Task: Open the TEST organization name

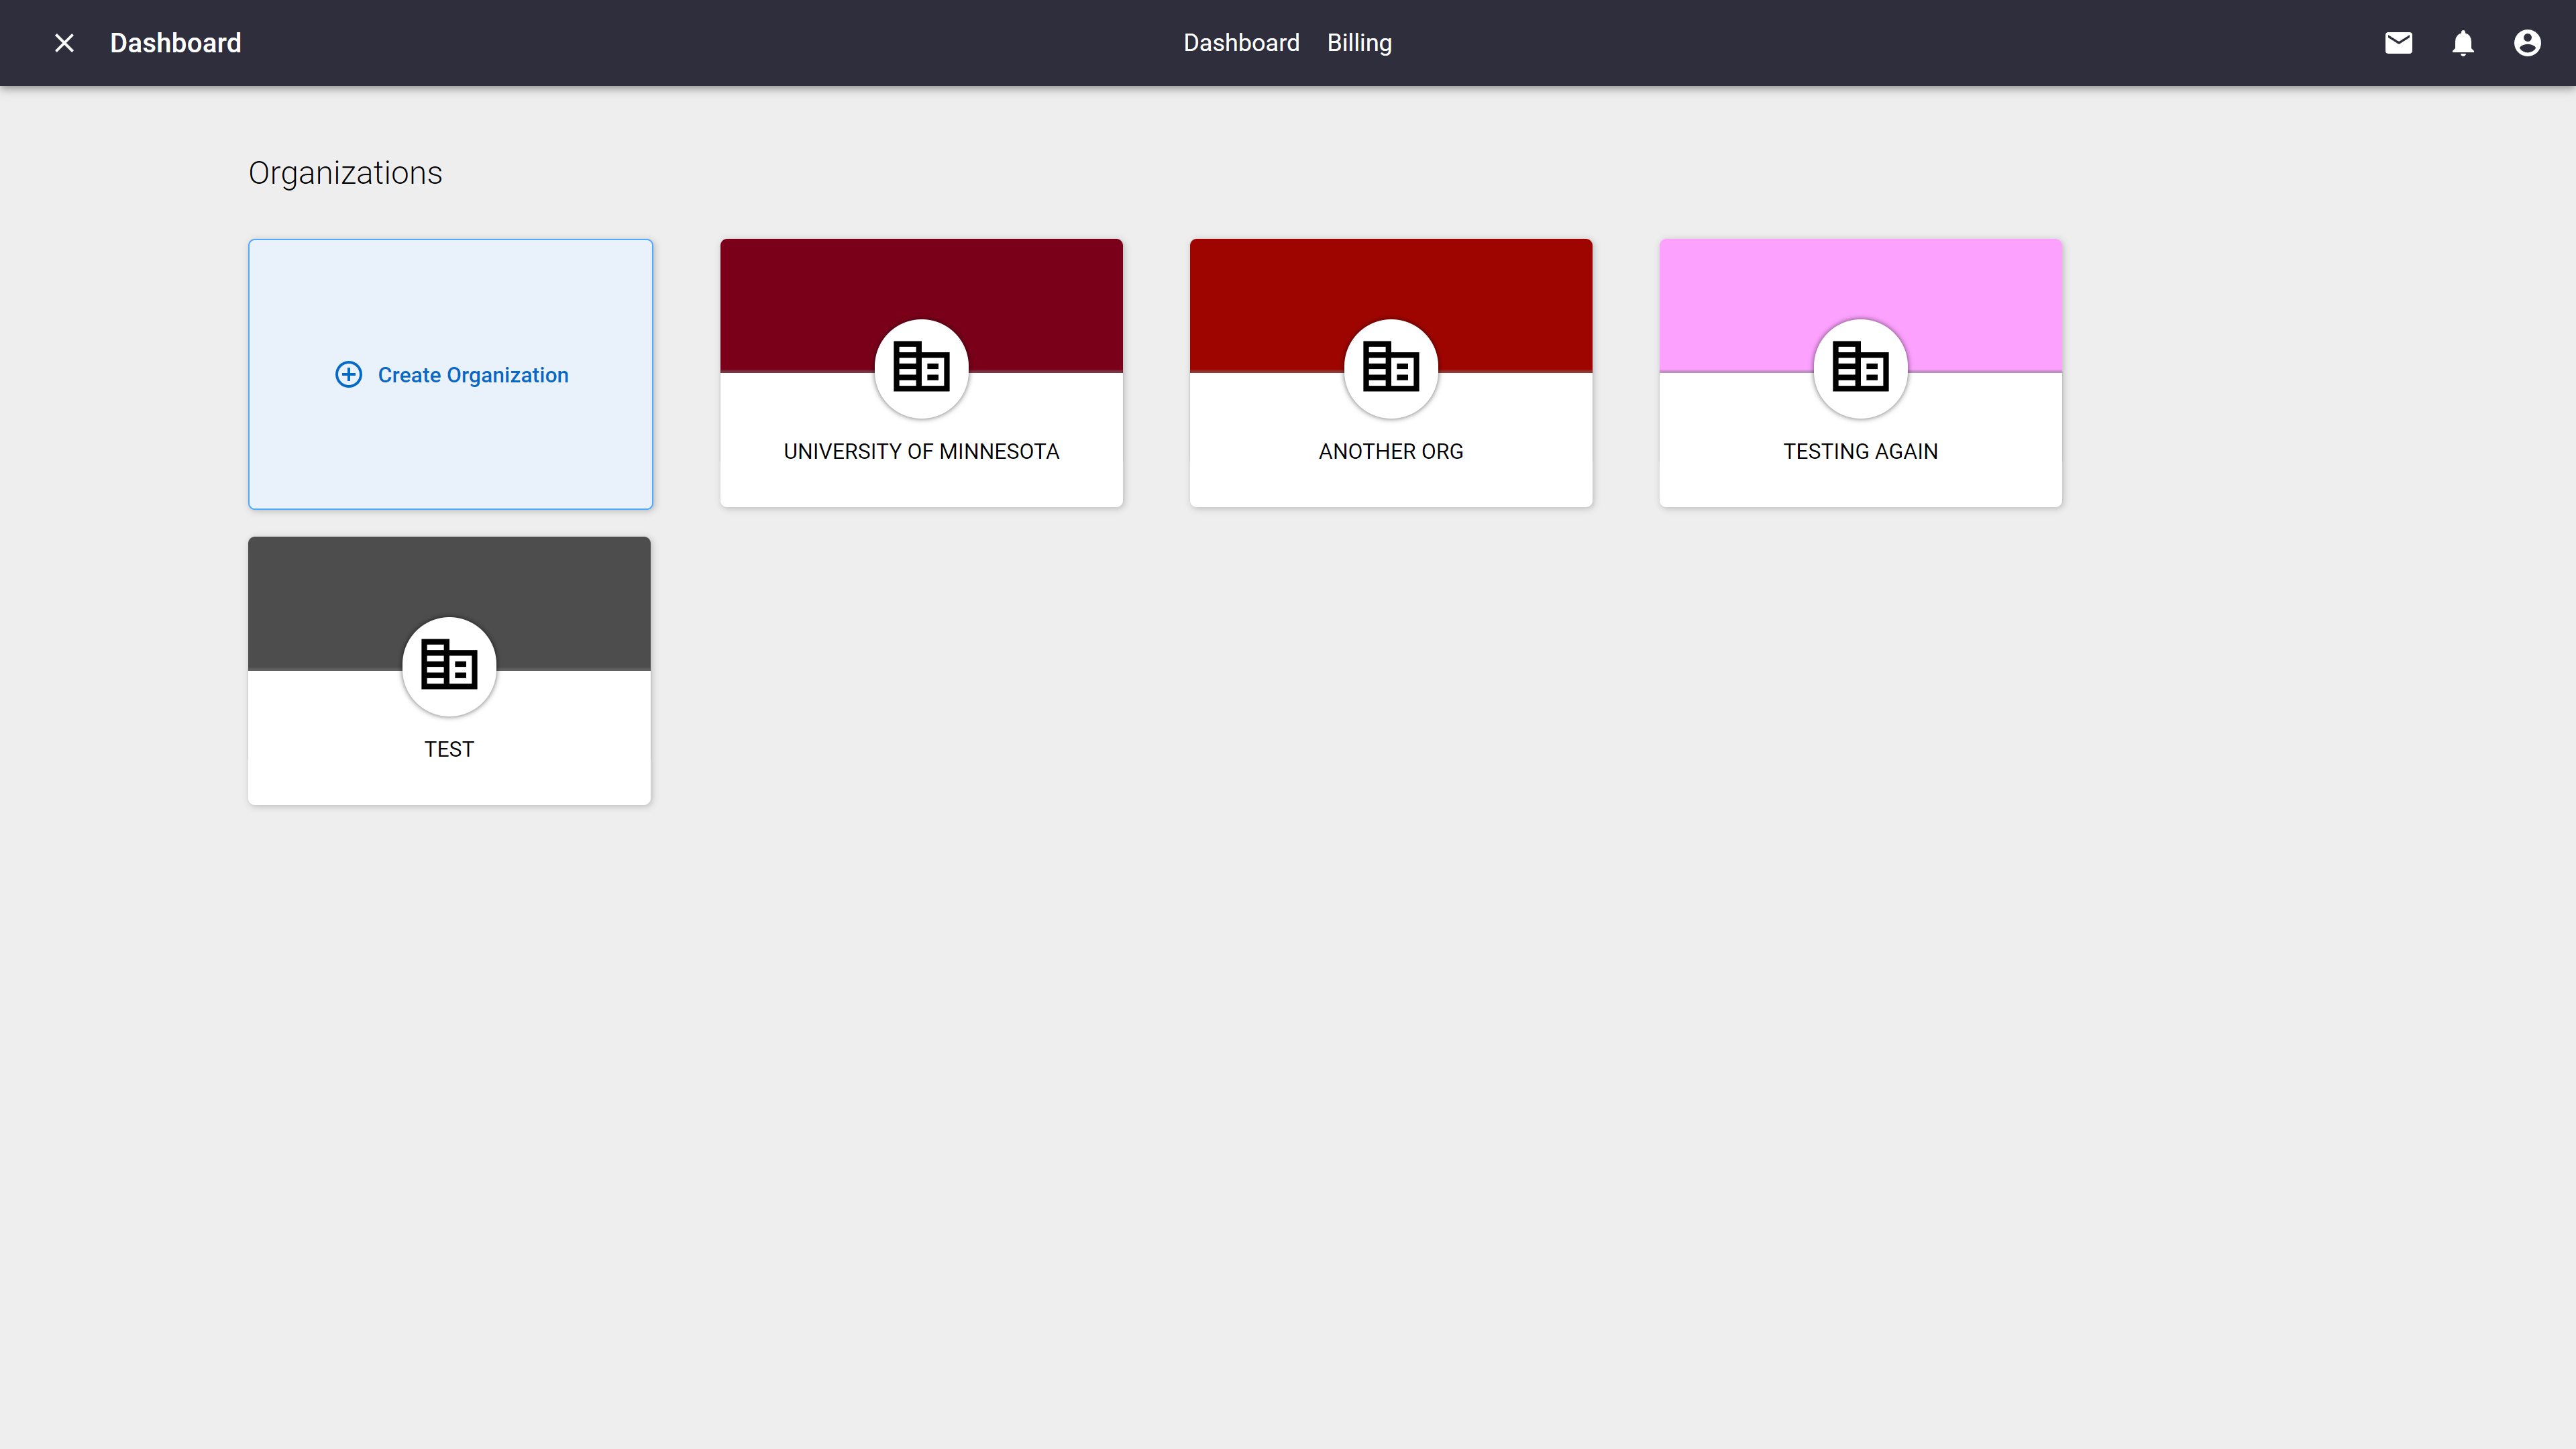Action: click(449, 749)
